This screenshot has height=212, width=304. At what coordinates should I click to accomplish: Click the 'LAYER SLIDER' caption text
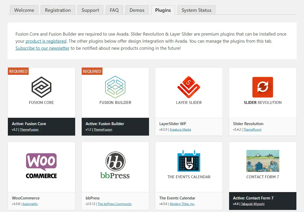tap(189, 103)
